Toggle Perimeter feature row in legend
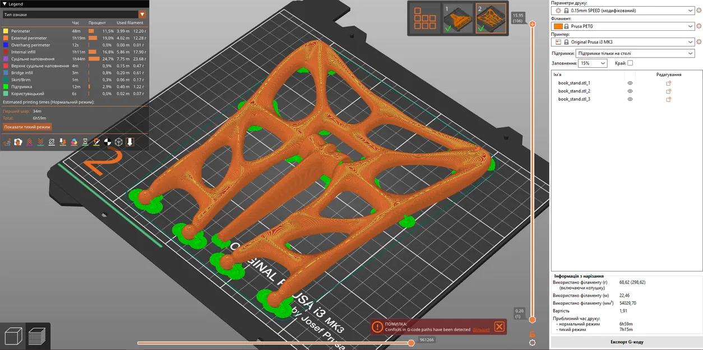 pyautogui.click(x=75, y=31)
